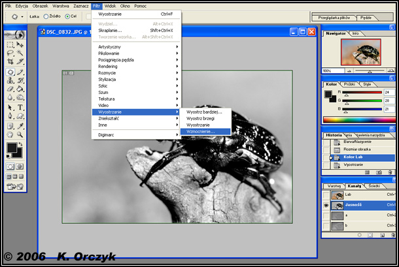Delete the history state with the trash icon
This screenshot has height=267, width=399.
[390, 172]
